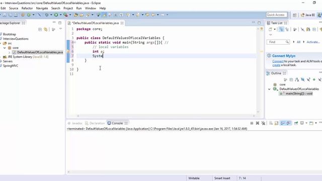Click the Open Perspective icon
This screenshot has width=322, height=181.
pyautogui.click(x=295, y=15)
